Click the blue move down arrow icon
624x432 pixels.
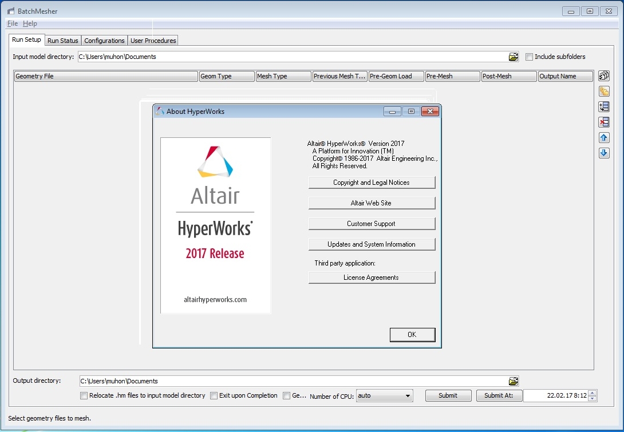coord(604,153)
